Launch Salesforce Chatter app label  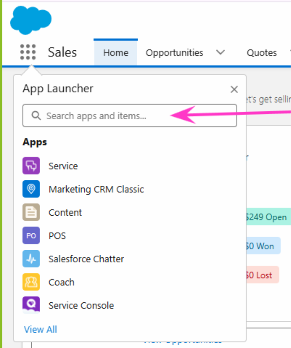click(86, 259)
